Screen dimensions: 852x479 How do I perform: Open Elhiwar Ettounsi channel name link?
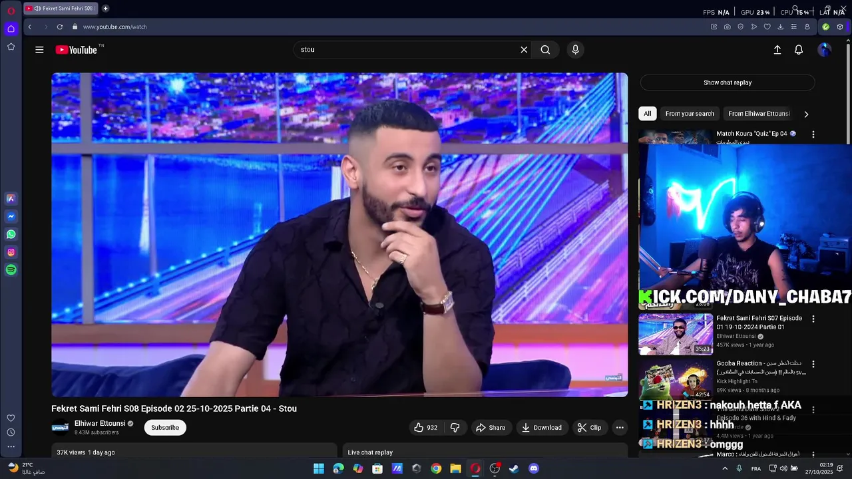point(100,423)
